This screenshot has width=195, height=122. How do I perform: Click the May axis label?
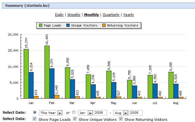pyautogui.click(x=113, y=103)
